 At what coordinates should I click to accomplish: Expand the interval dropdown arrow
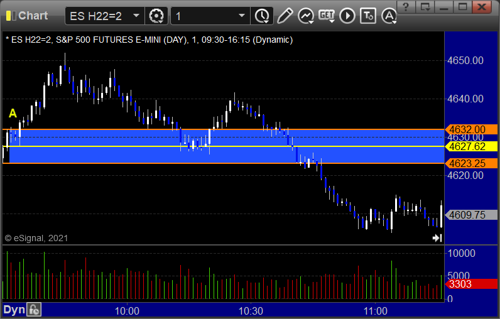(x=242, y=15)
